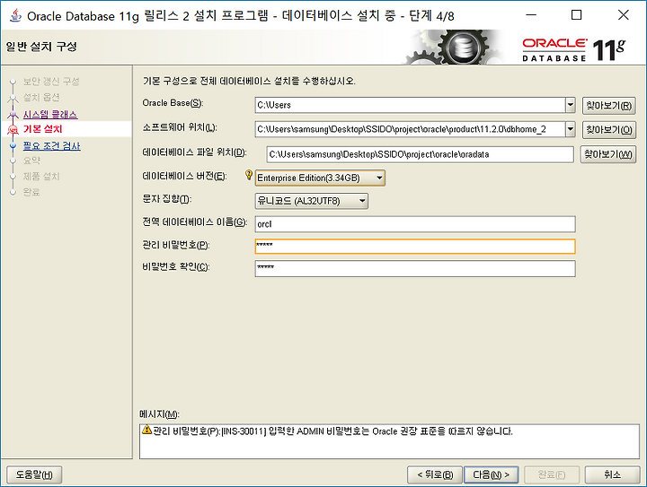This screenshot has height=487, width=647.
Task: Click the 기본 구성으로 전체 데이터베이스 설치 instruction text
Action: click(249, 81)
